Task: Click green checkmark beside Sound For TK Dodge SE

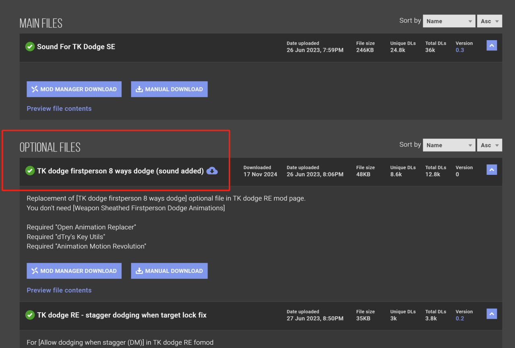Action: tap(30, 47)
